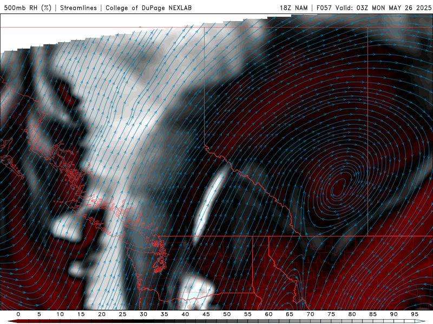The image size is (433, 324).
Task: Click 'College of DuPage NEXLAB' text
Action: 148,8
